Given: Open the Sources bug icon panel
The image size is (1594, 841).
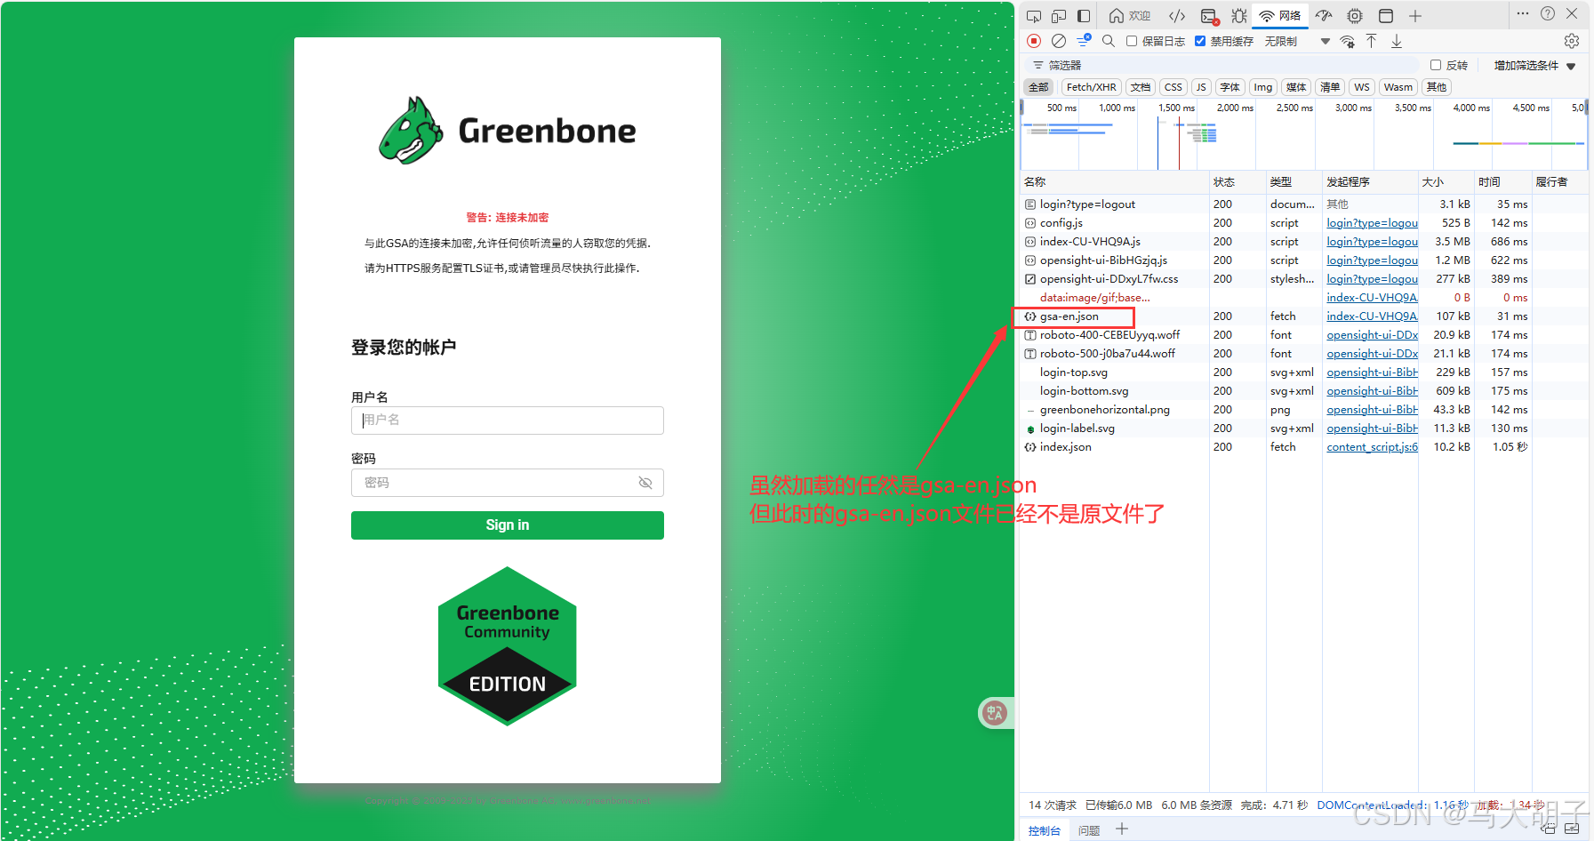Looking at the screenshot, I should point(1238,16).
